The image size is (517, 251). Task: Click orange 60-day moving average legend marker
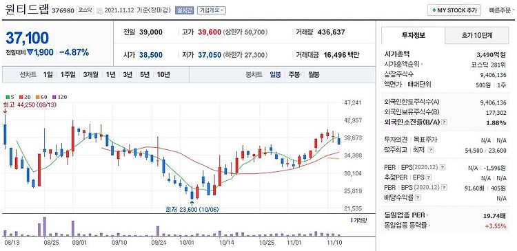tap(37, 97)
